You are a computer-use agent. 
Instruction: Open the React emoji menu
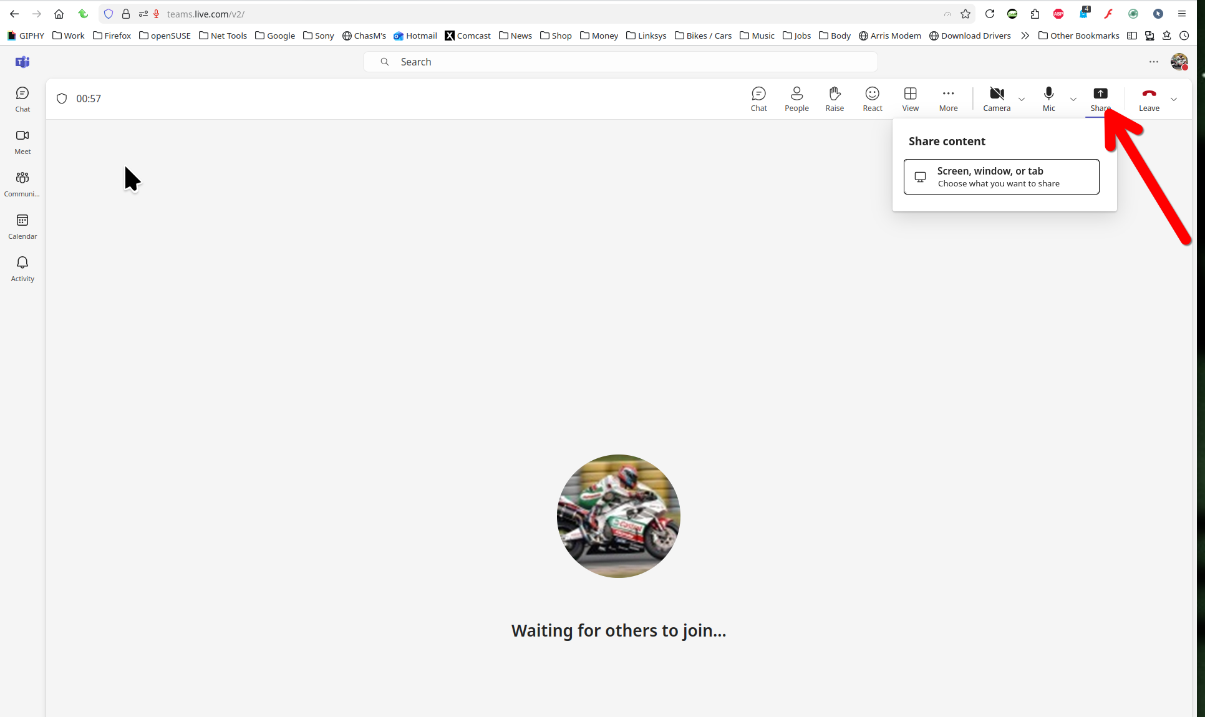(x=872, y=99)
